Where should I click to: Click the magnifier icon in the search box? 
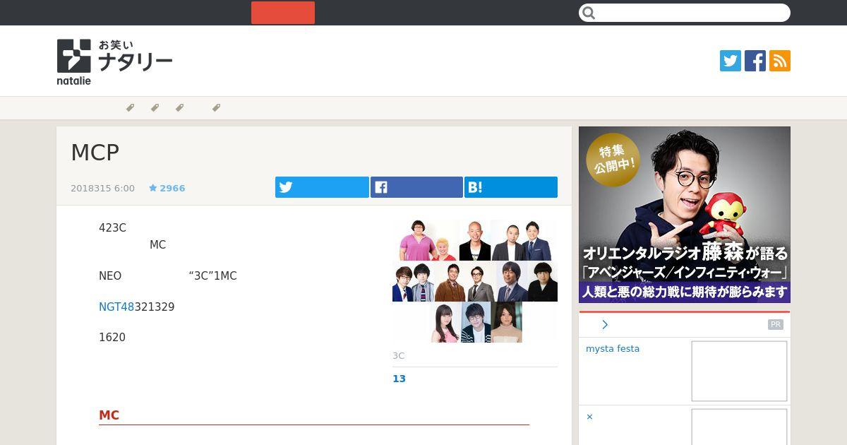[x=589, y=13]
